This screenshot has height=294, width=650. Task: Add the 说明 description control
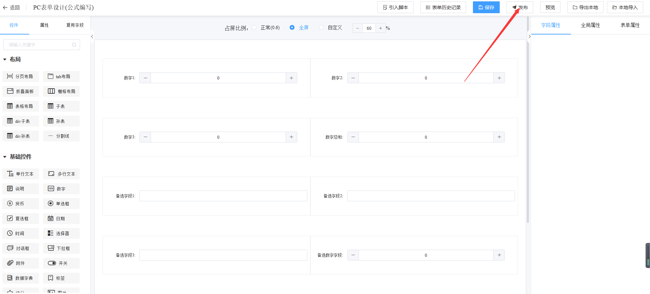click(x=21, y=189)
